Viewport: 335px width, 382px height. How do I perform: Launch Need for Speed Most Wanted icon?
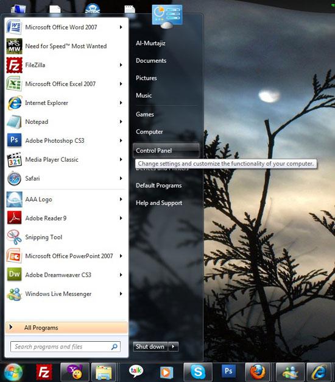(14, 46)
